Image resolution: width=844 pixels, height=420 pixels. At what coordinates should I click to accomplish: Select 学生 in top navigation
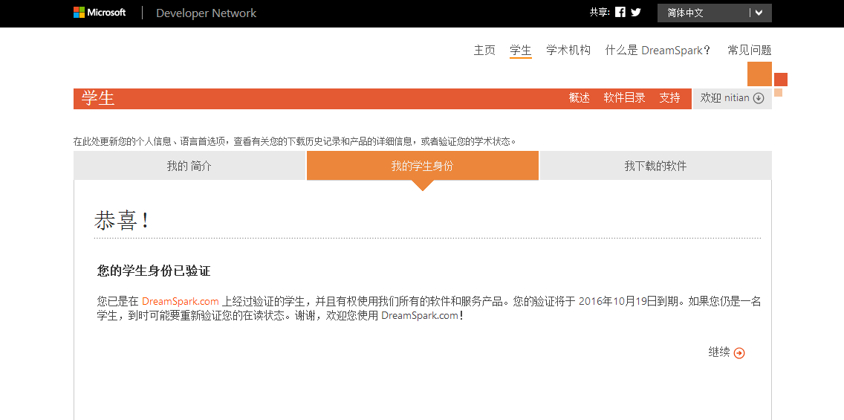click(521, 50)
